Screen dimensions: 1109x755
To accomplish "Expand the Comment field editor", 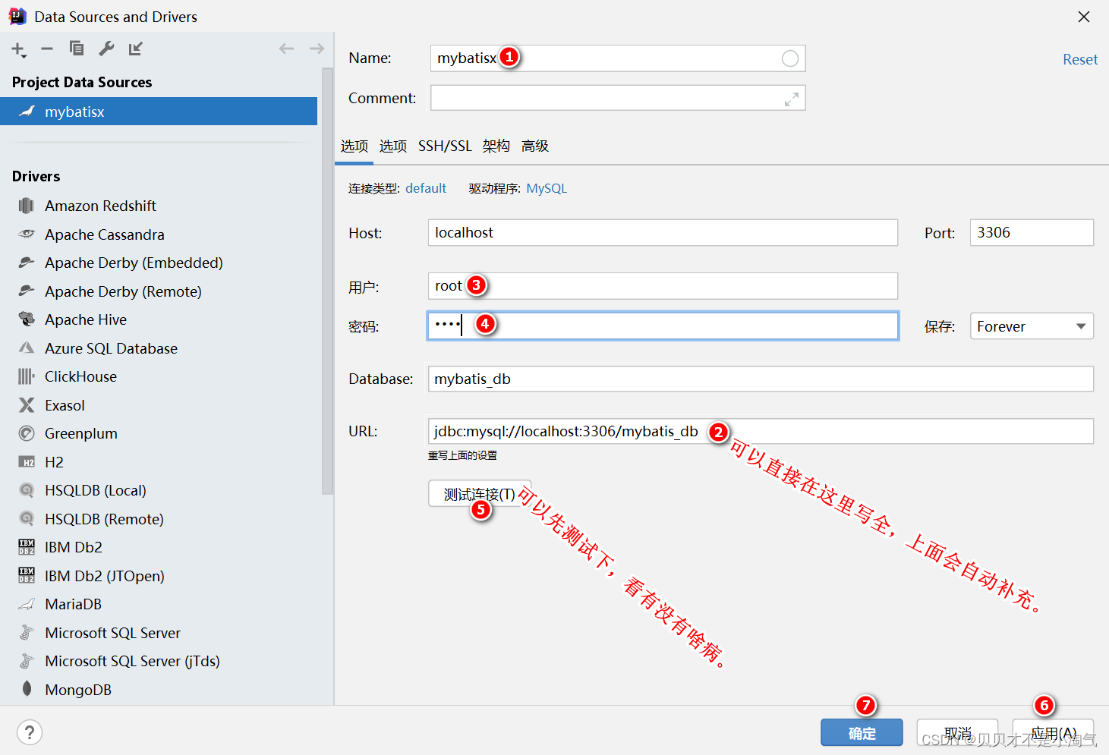I will pyautogui.click(x=792, y=99).
